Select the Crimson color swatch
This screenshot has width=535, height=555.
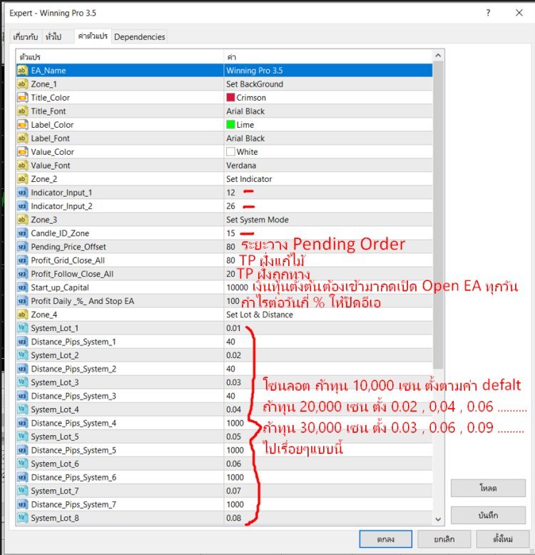pos(230,98)
